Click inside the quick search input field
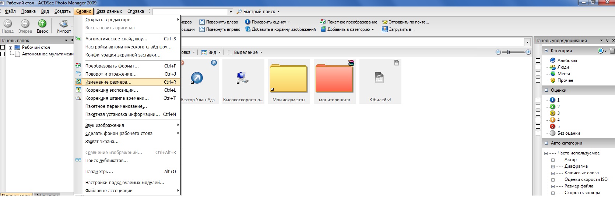 [x=190, y=12]
